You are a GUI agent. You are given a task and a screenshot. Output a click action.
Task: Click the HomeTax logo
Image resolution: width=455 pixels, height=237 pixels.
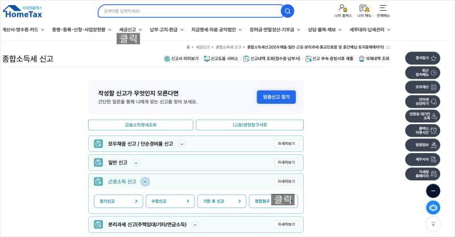(22, 11)
